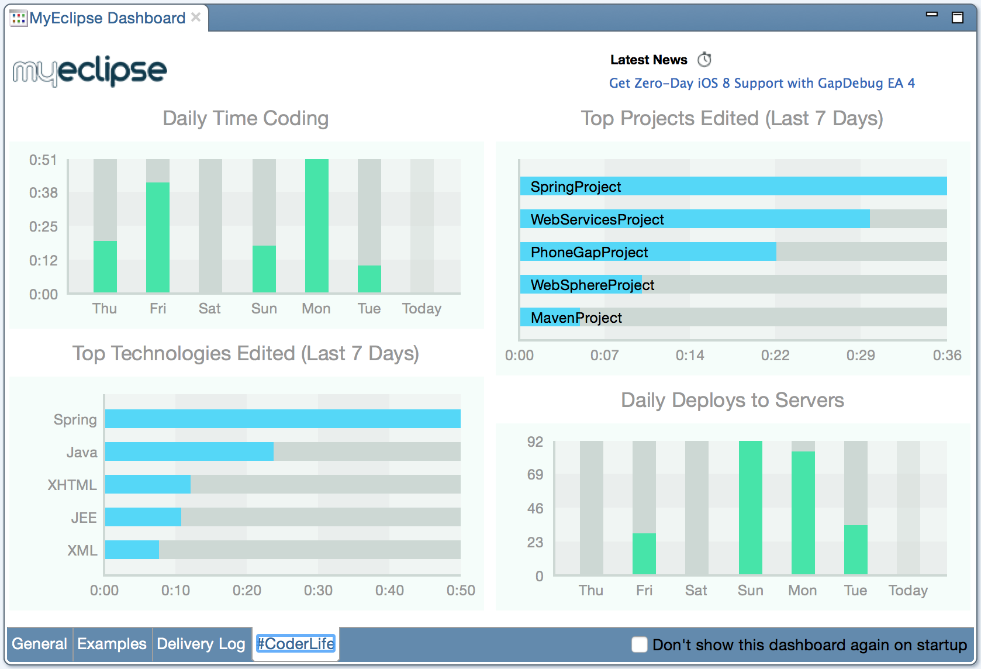Switch to the General tab
This screenshot has width=981, height=669.
point(39,644)
